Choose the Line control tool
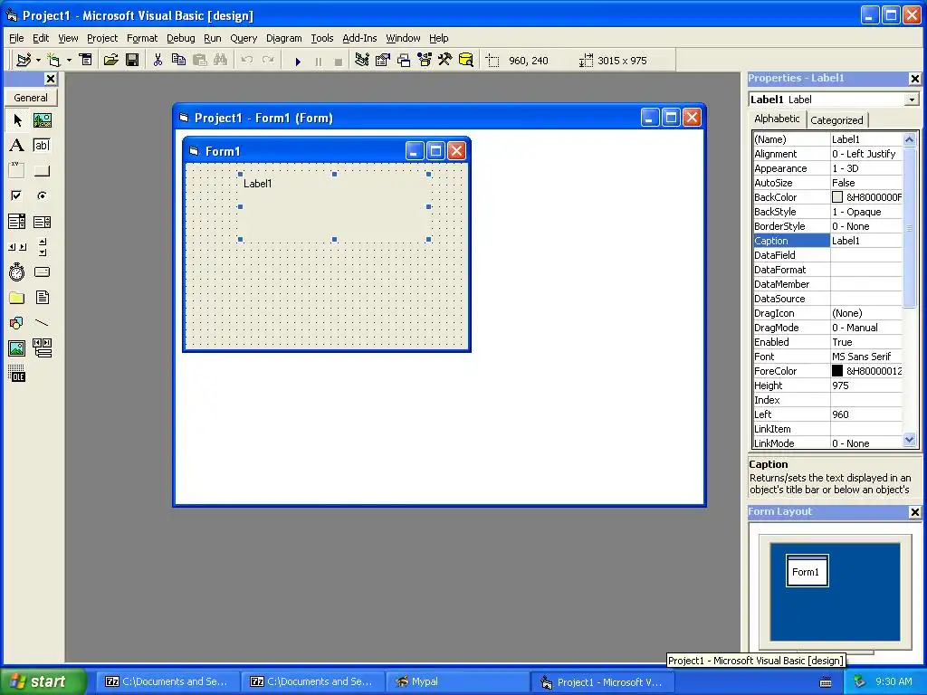 42,323
